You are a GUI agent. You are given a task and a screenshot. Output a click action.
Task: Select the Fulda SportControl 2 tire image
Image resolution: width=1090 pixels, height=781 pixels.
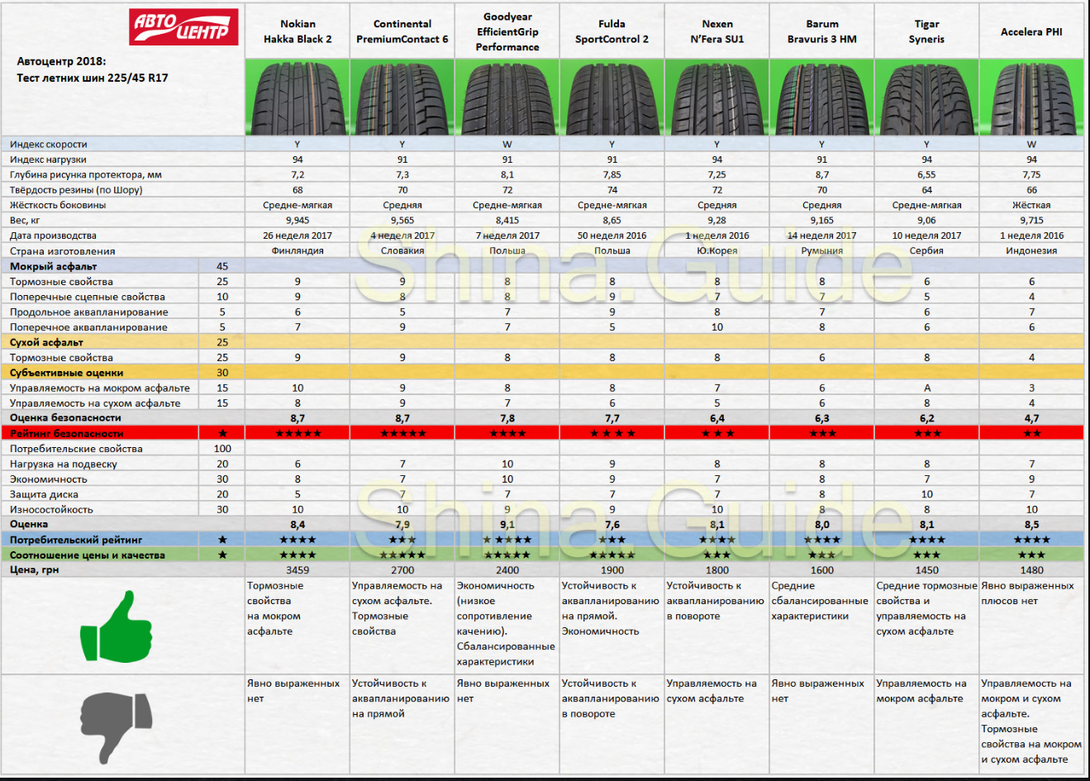612,97
